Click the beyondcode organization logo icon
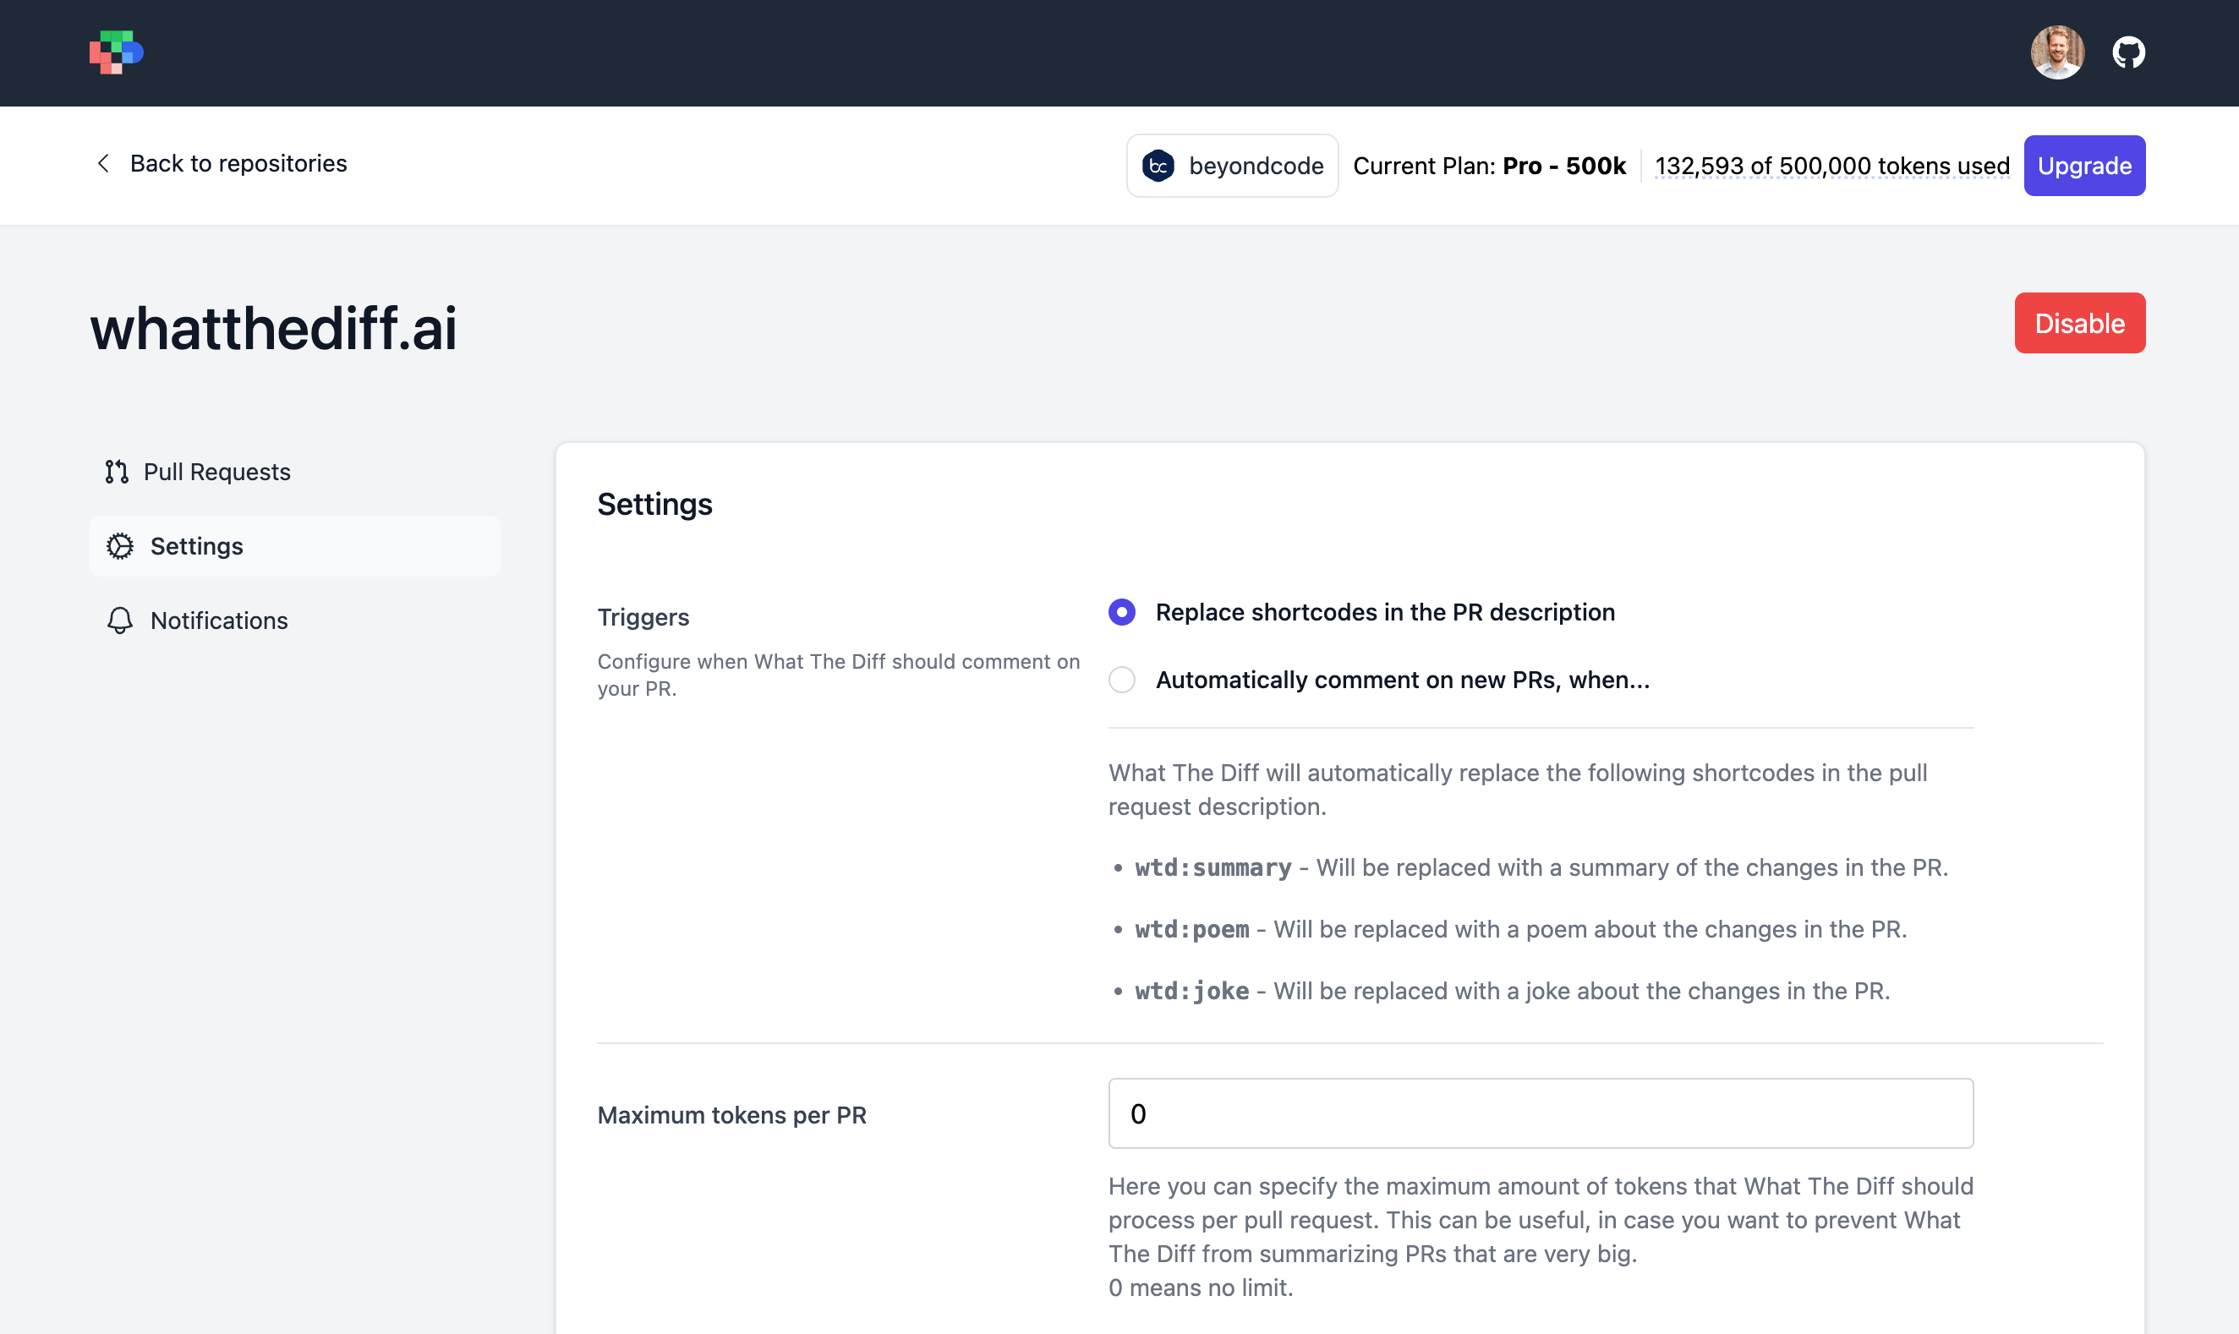 (x=1158, y=166)
